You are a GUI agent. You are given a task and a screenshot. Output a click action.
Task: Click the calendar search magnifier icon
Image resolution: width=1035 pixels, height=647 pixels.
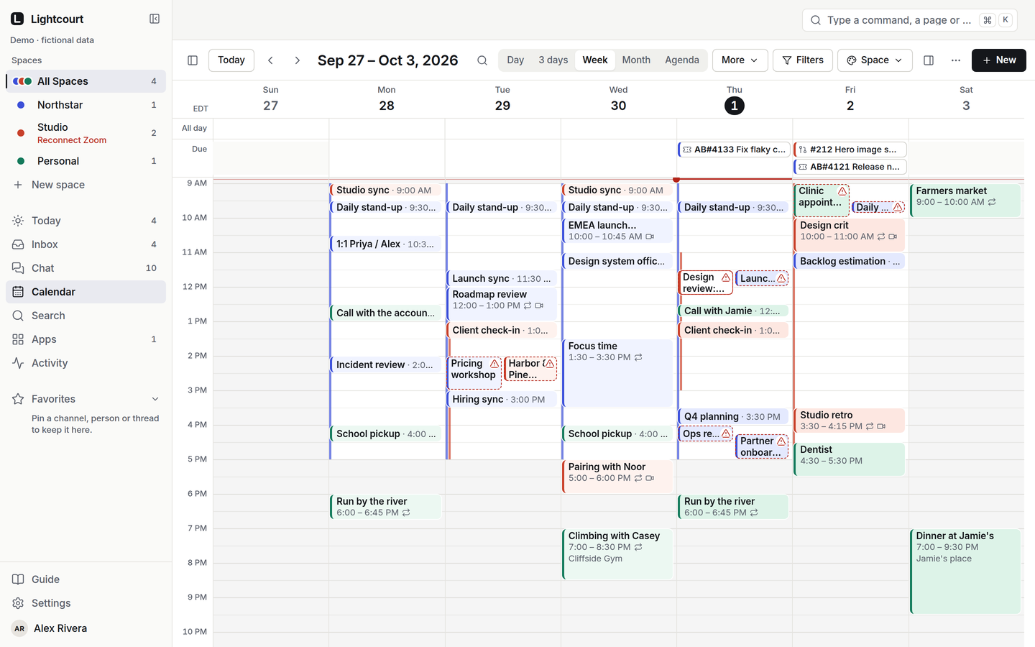tap(482, 60)
